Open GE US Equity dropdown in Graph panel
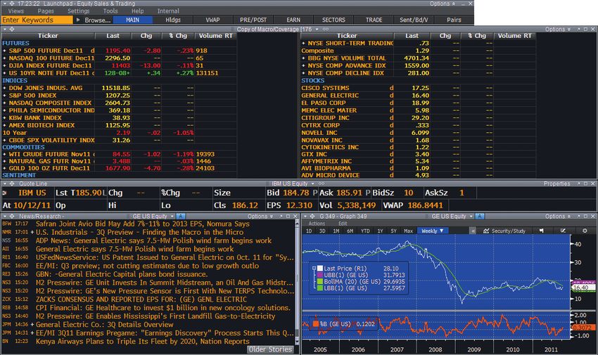 click(x=471, y=217)
